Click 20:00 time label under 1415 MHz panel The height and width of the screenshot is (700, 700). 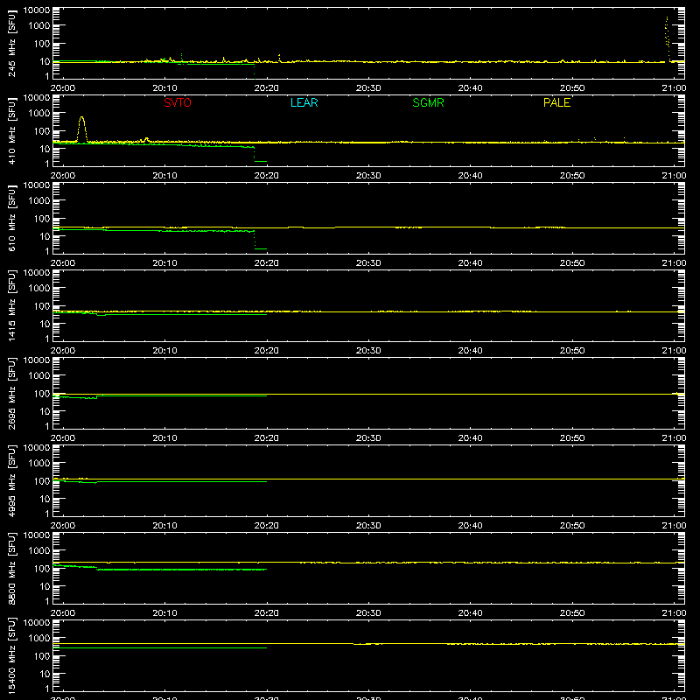pos(63,351)
